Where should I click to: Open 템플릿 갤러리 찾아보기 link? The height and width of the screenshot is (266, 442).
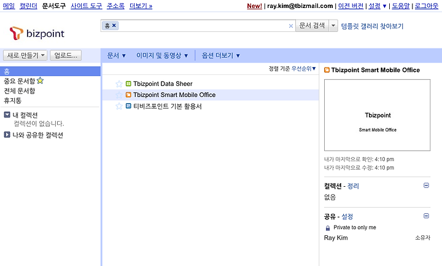[372, 26]
